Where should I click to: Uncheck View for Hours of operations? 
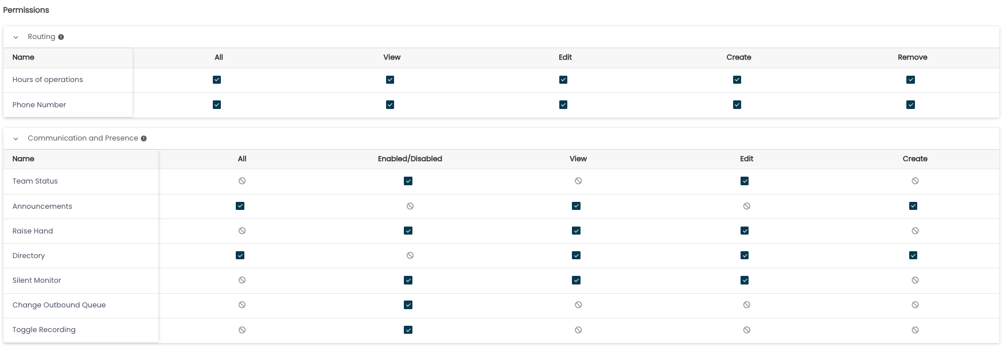390,80
